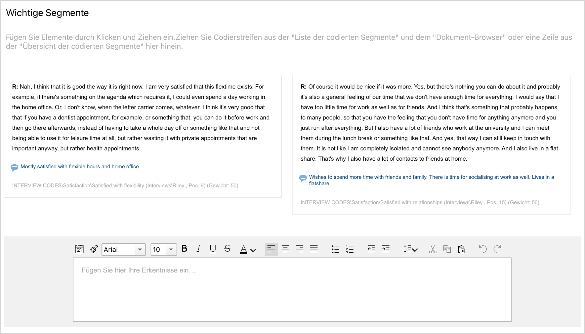
Task: Select the segment starting 'Nah, I think that it is good'
Action: point(141,117)
